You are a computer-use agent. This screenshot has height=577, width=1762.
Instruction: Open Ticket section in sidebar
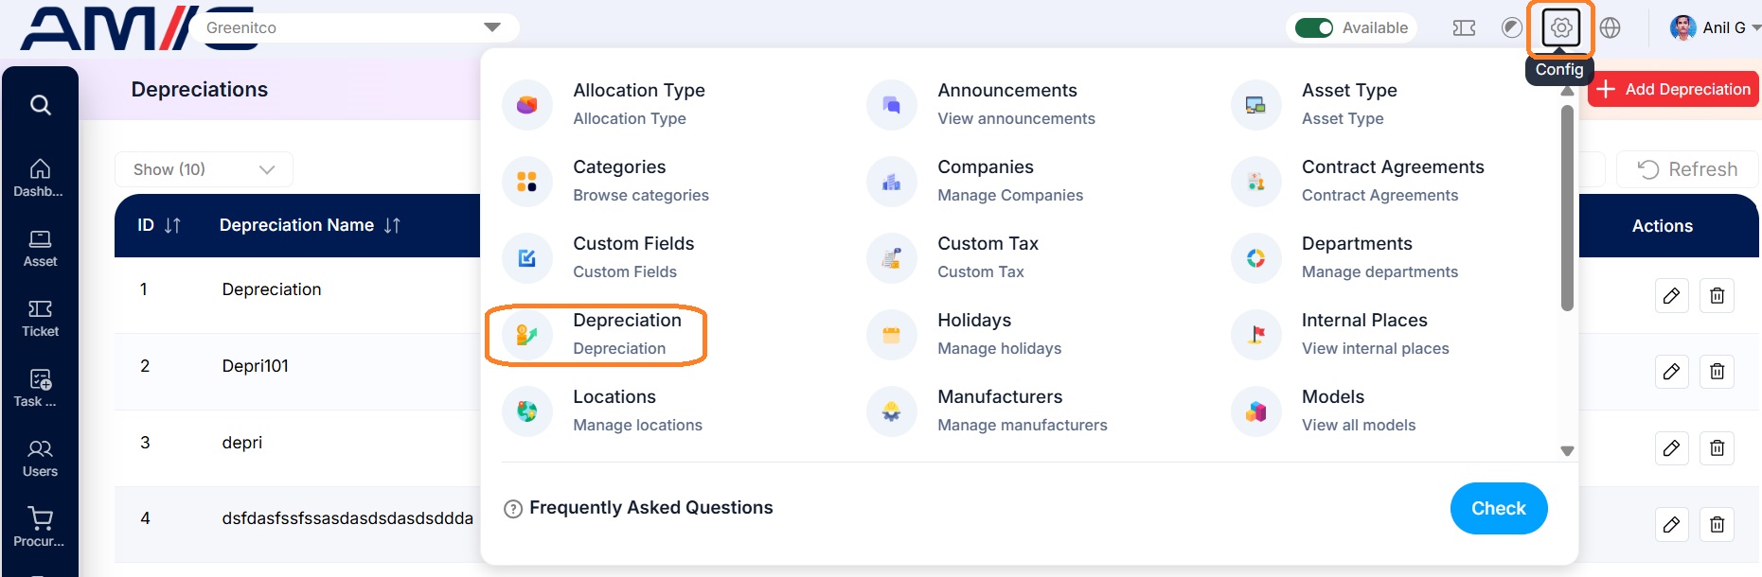[x=40, y=319]
